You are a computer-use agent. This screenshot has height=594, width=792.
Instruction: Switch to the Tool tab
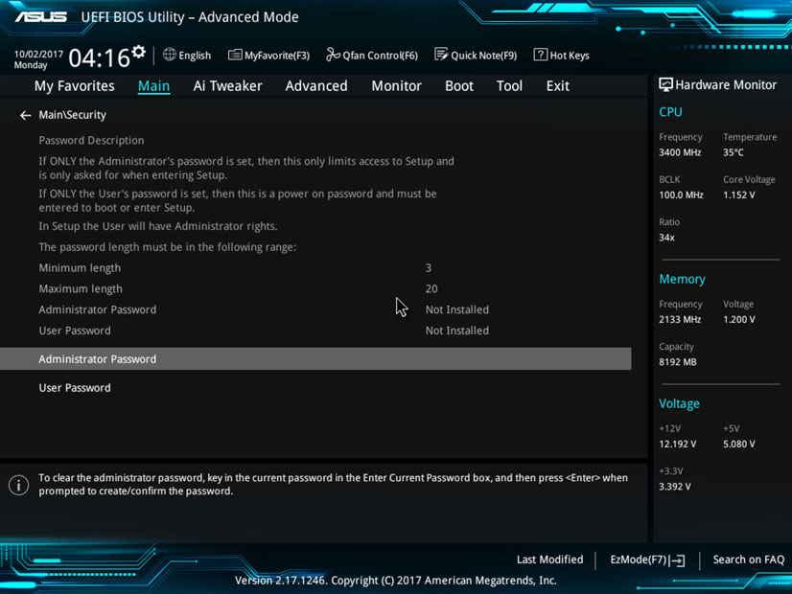click(x=509, y=85)
